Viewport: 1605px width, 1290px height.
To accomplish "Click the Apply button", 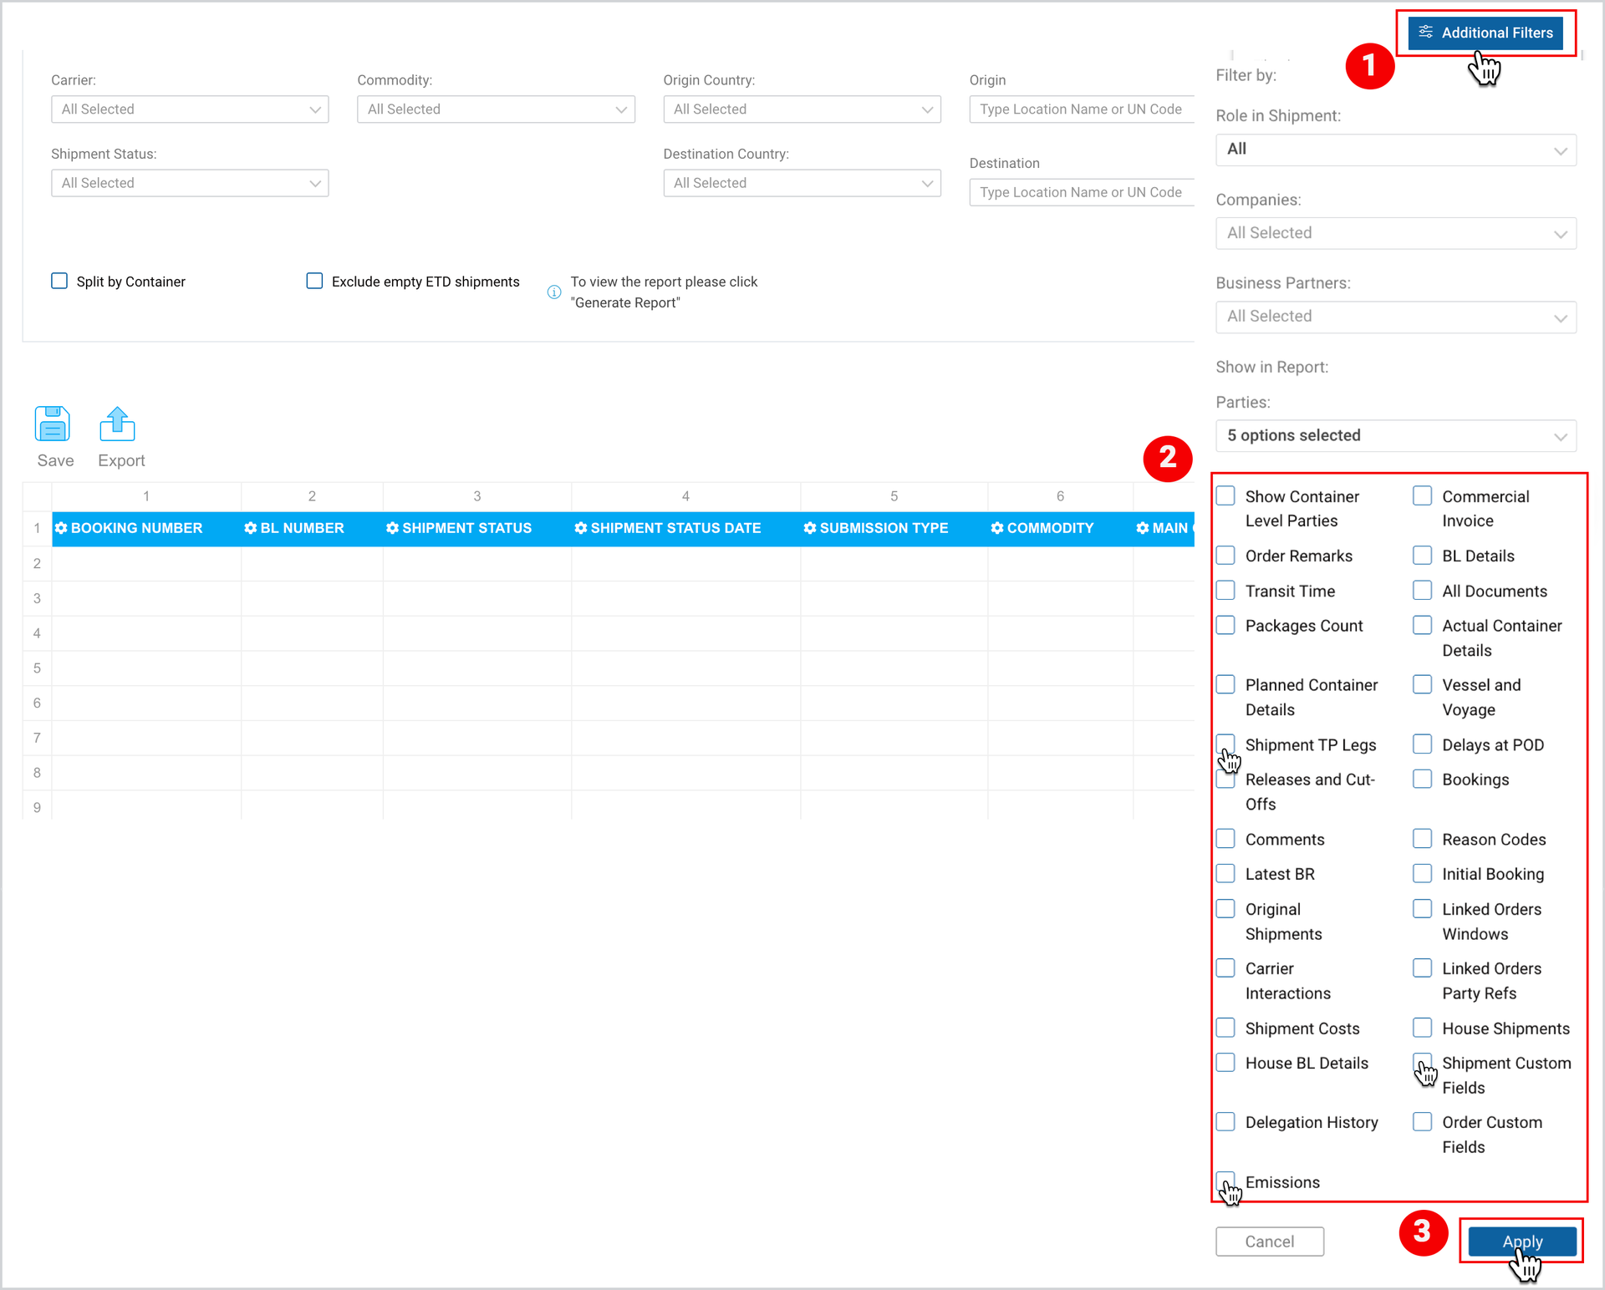I will tap(1522, 1242).
